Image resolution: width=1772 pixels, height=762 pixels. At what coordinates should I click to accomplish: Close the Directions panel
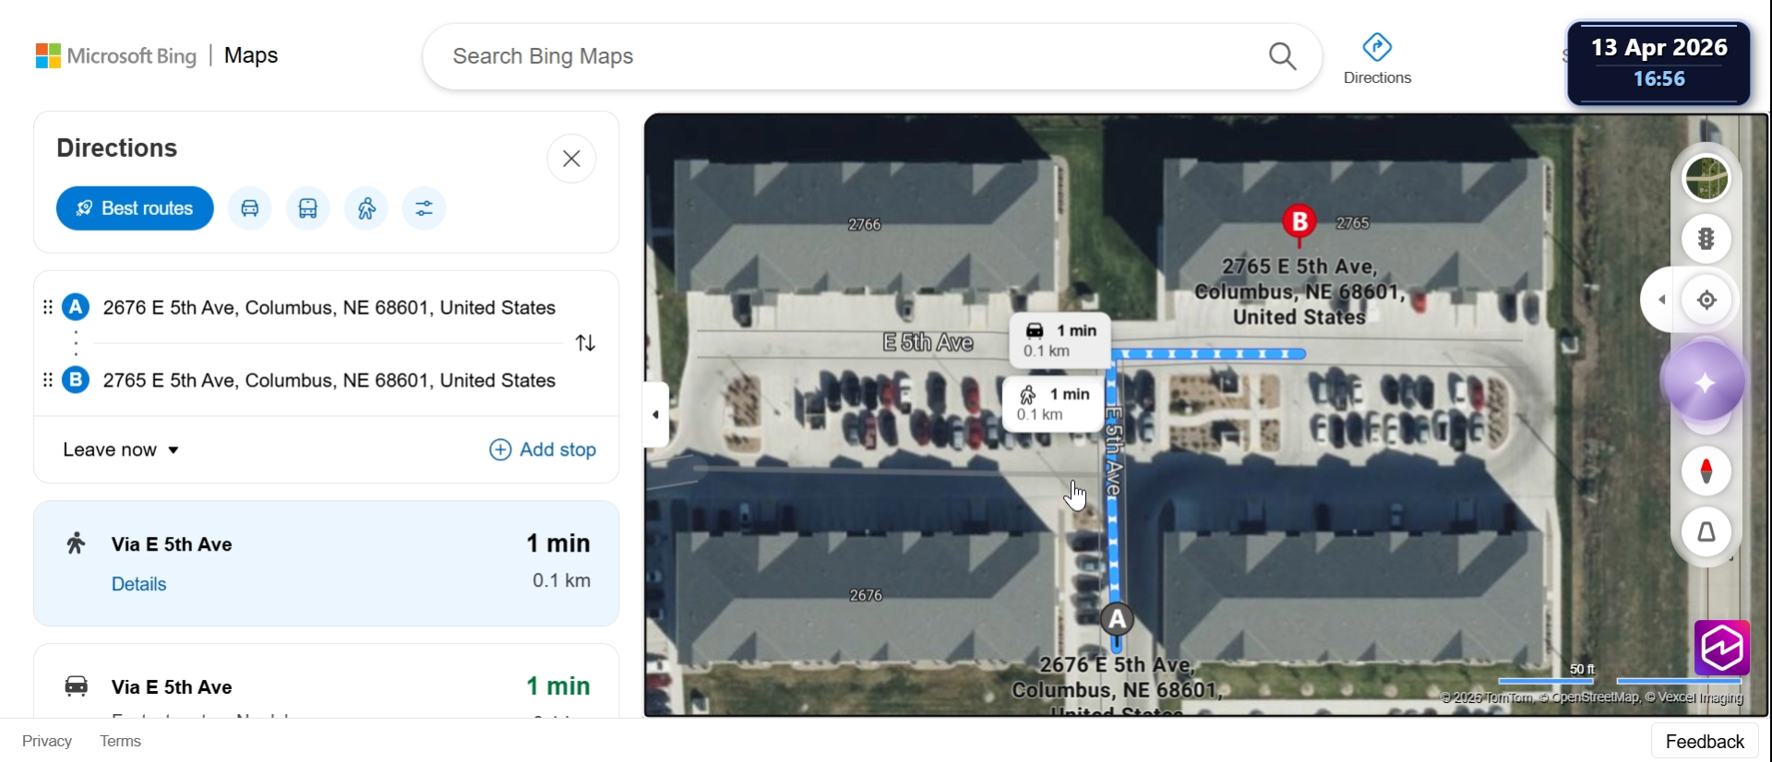pos(571,159)
